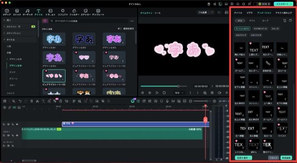The height and width of the screenshot is (163, 297).
Task: Switch to the タイトル tab in properties panel
Action: click(238, 13)
